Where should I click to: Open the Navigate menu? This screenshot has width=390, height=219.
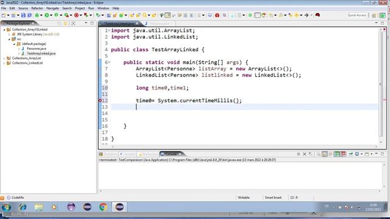pyautogui.click(x=53, y=8)
